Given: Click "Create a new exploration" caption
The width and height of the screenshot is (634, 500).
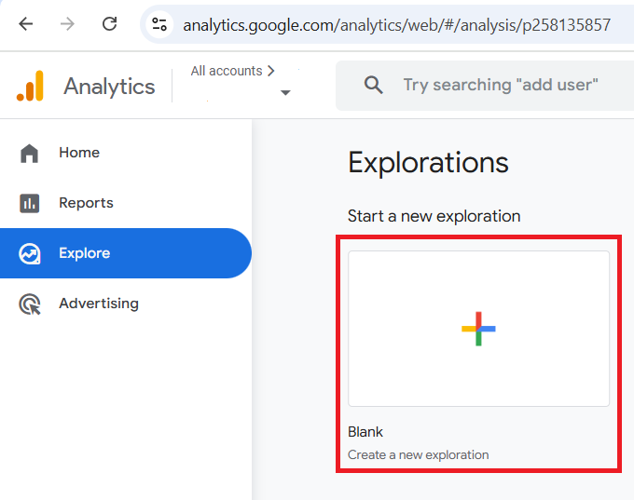Looking at the screenshot, I should coord(418,455).
